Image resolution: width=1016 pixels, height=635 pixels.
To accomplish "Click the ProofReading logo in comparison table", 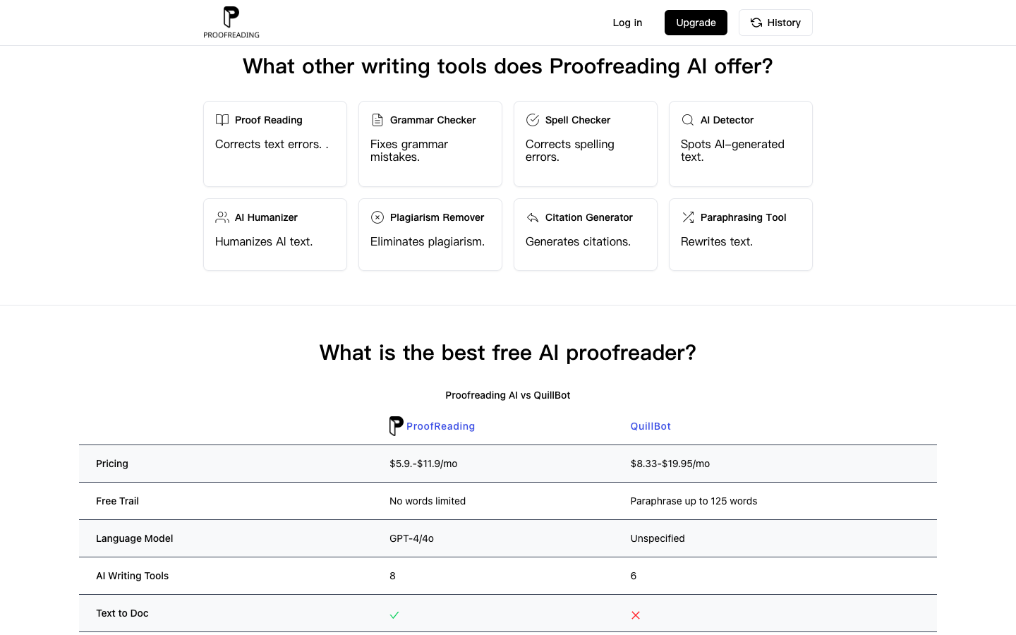I will [397, 426].
